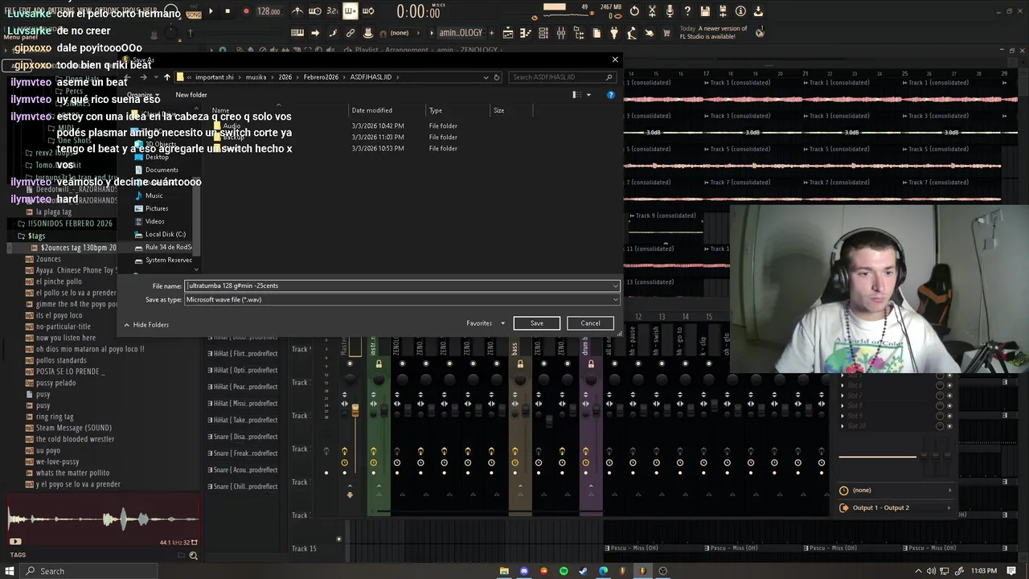Collapse folders with Hide Folders
Image resolution: width=1029 pixels, height=579 pixels.
tap(146, 325)
